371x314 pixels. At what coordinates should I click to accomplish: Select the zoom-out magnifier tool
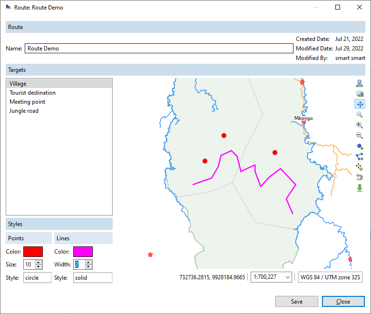pyautogui.click(x=360, y=136)
